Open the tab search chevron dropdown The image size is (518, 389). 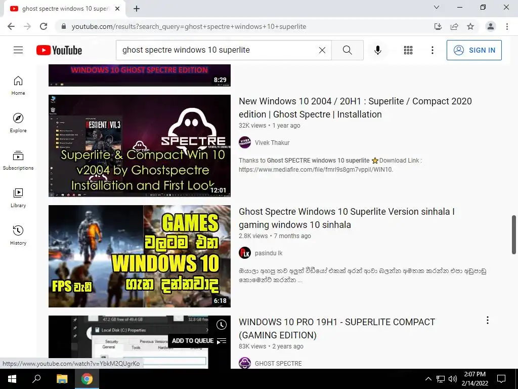437,7
